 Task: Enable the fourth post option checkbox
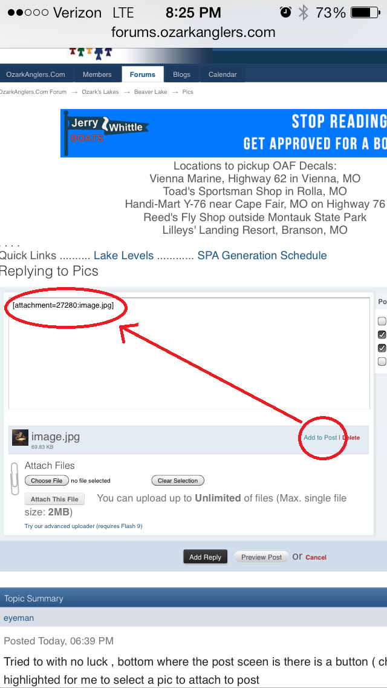382,362
